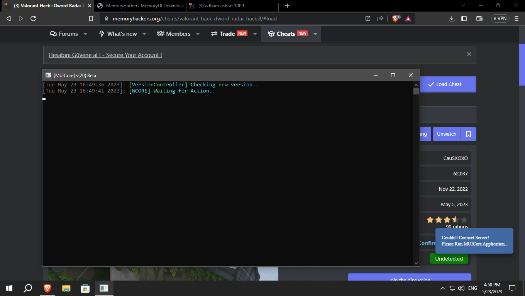Open the browser hamburger menu
This screenshot has height=296, width=525.
[517, 18]
